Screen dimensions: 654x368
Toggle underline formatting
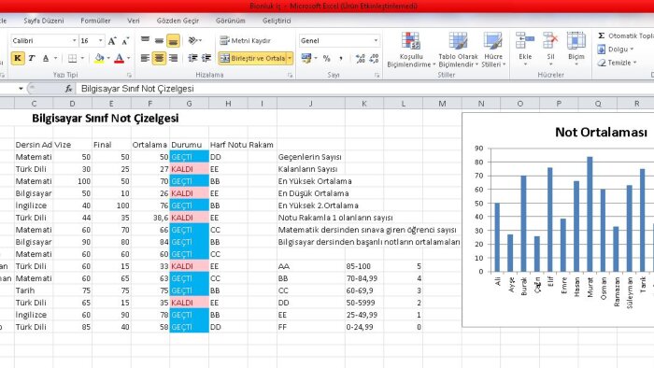(x=46, y=58)
